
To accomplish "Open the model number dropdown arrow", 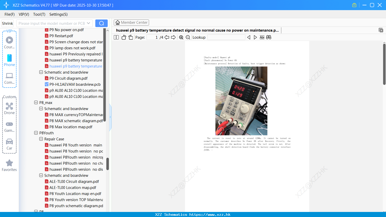I will [x=88, y=23].
